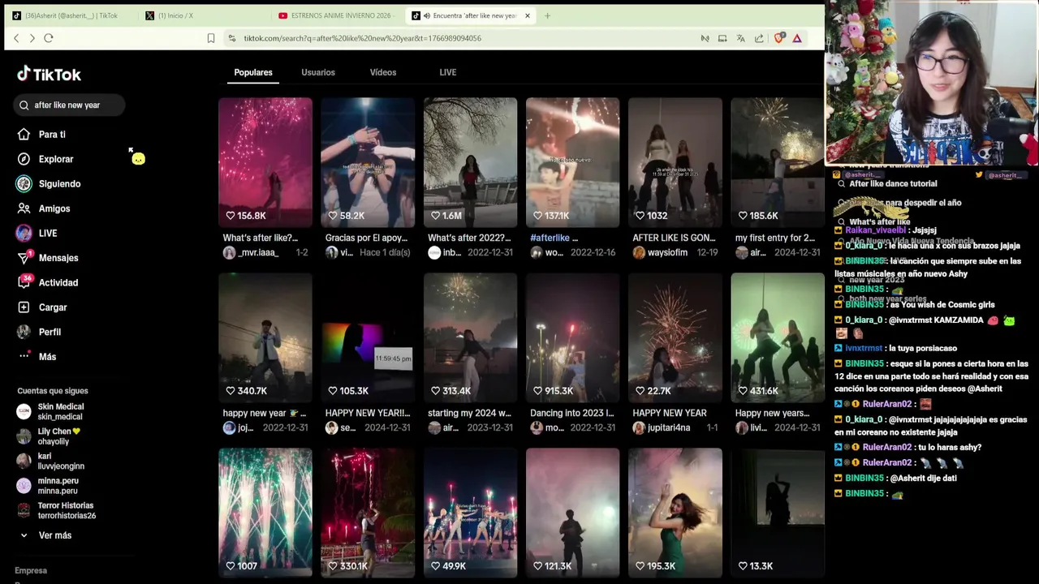
Task: Open video with 58.2K likes
Action: pos(367,162)
